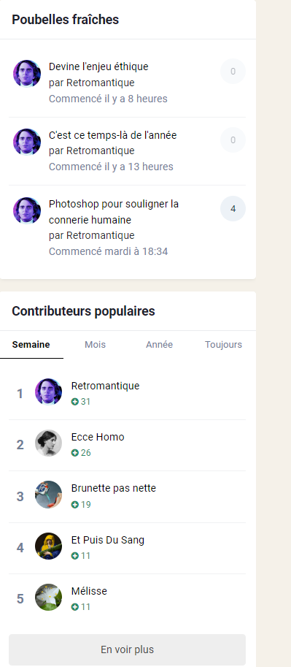The image size is (291, 667).
Task: Select the Année tab
Action: (x=159, y=345)
